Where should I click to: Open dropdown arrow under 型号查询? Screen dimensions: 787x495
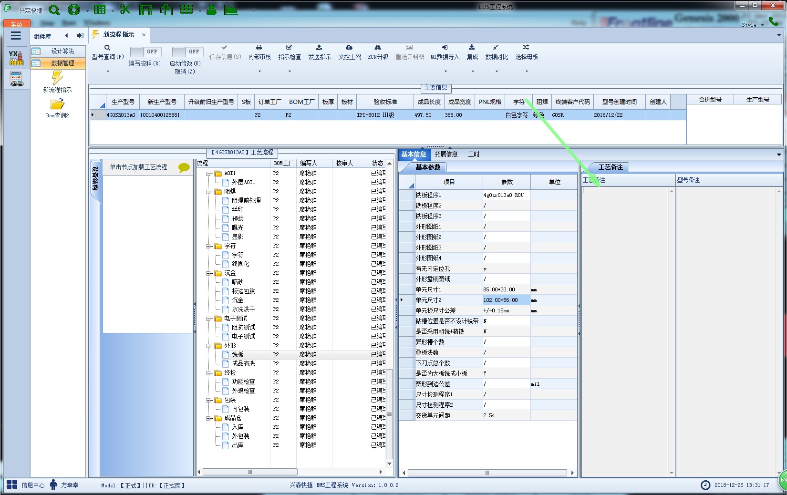point(108,72)
